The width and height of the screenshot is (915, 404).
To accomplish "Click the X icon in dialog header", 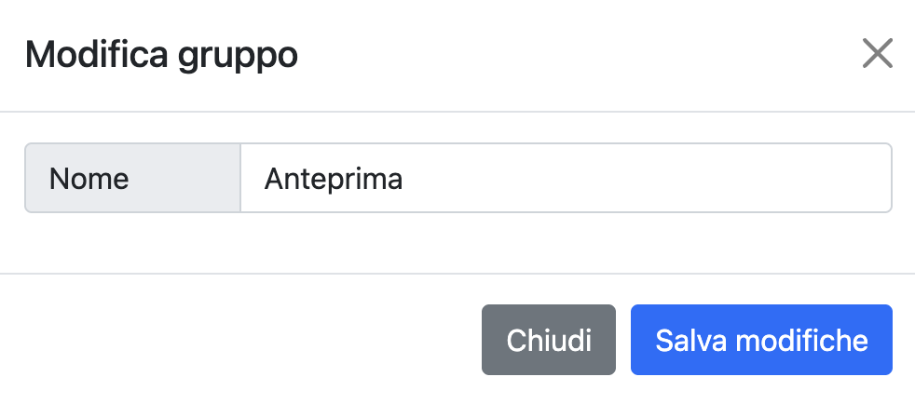I will (x=877, y=54).
